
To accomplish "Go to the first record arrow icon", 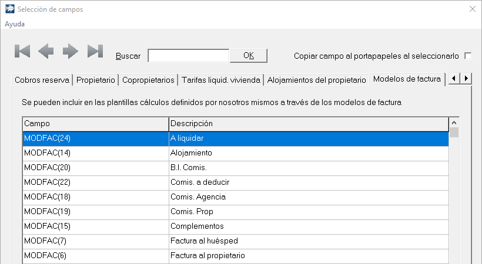I will click(22, 52).
